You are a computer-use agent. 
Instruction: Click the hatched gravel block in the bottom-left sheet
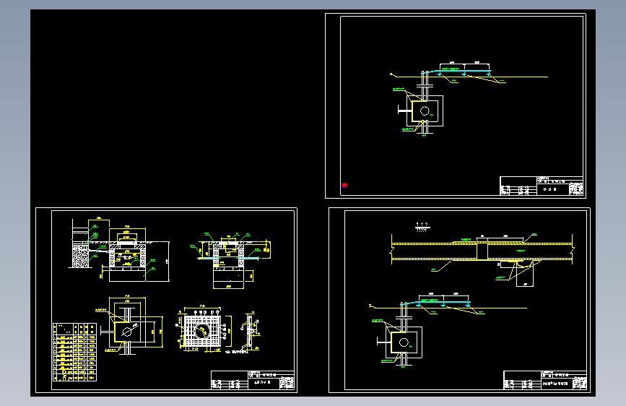click(80, 256)
